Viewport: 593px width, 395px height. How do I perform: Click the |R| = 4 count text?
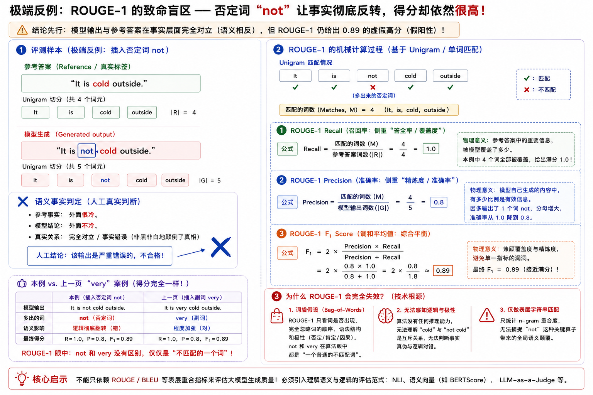[x=183, y=113]
